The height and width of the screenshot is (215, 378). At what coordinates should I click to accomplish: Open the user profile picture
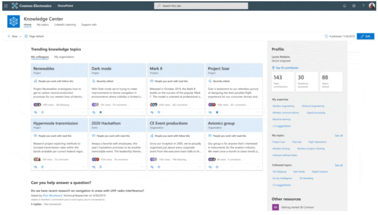tap(372, 6)
